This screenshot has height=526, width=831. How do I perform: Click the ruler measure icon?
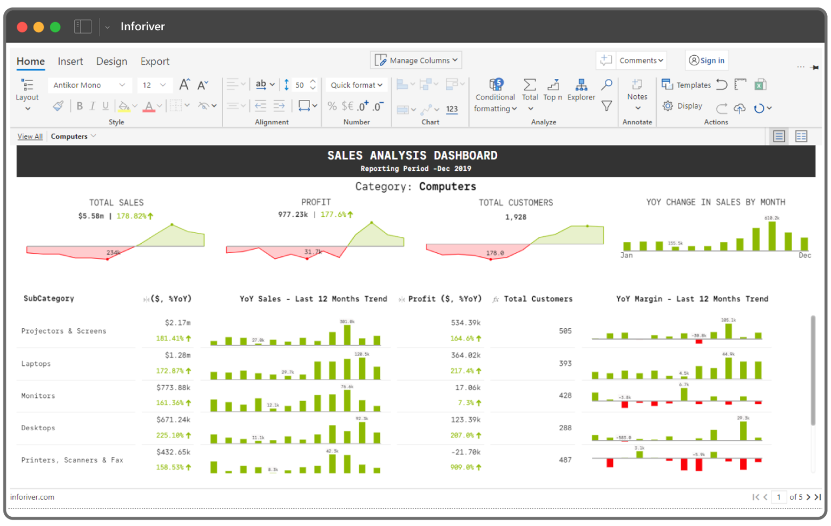tap(740, 85)
